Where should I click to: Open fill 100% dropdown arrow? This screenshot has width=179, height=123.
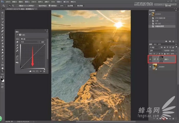[x=176, y=54]
